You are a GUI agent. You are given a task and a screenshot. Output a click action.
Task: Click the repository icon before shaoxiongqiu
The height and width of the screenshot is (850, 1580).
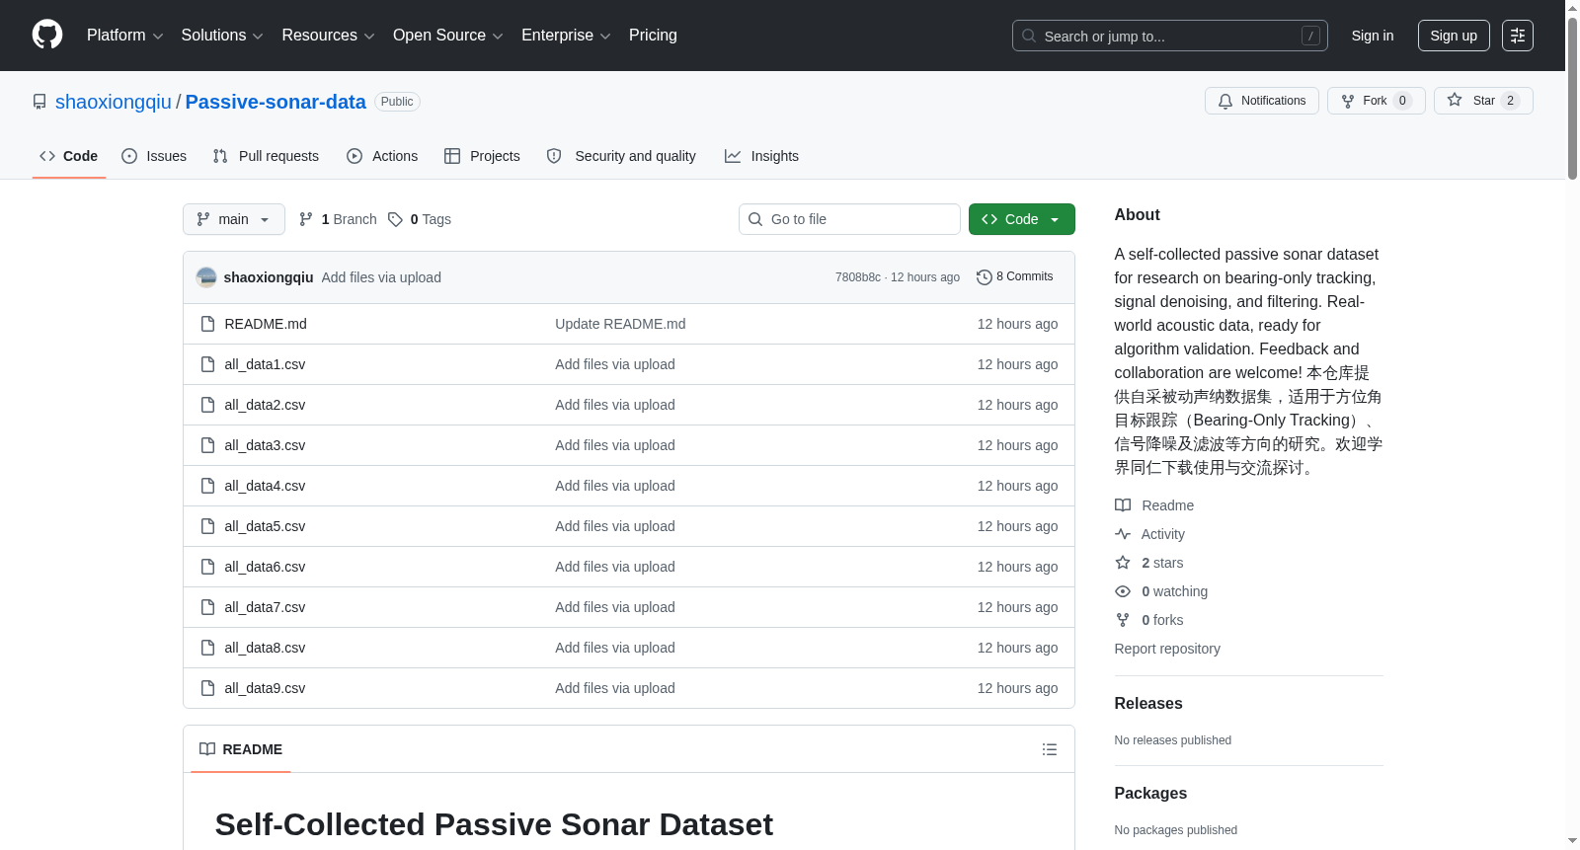click(39, 102)
